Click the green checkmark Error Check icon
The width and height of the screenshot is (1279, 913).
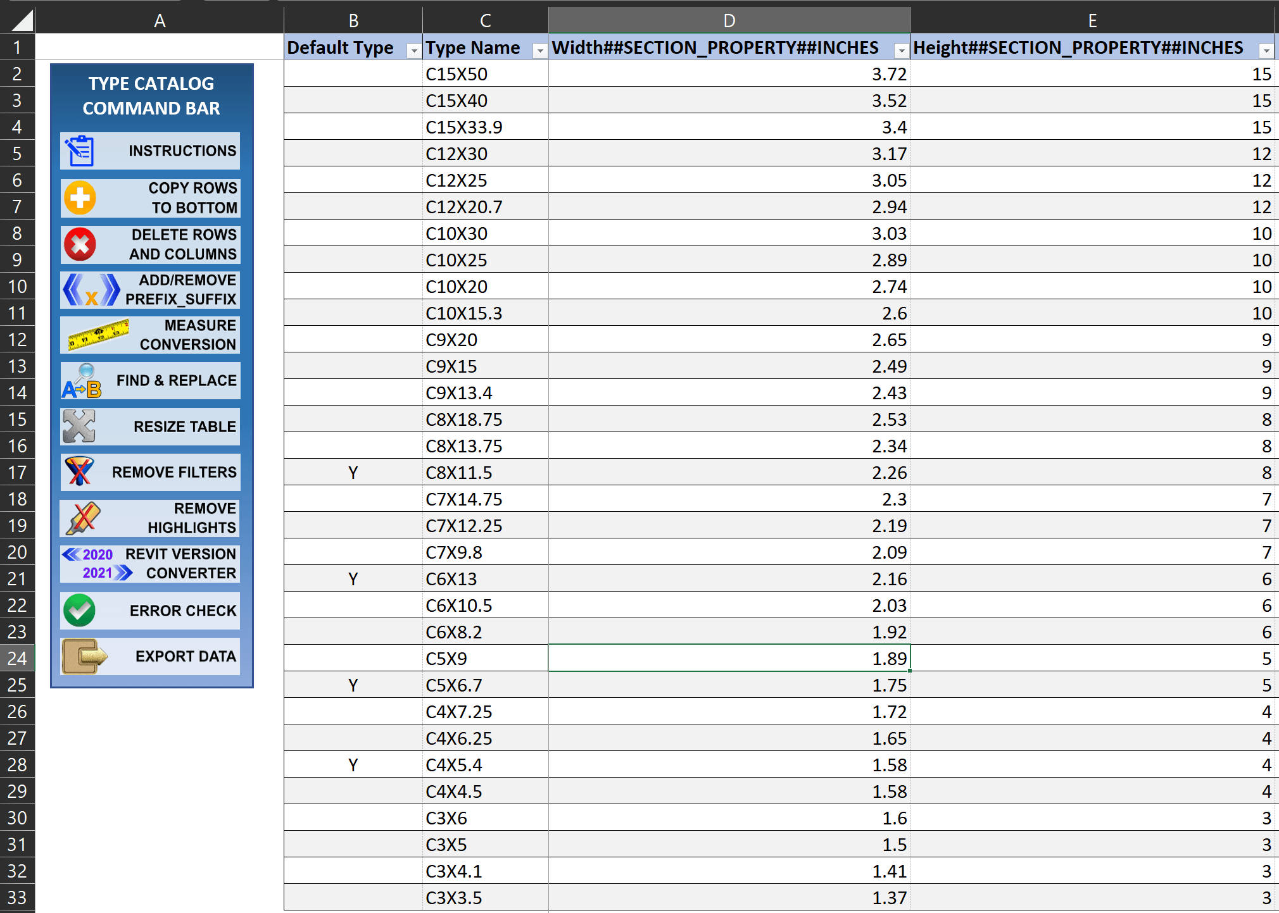[80, 611]
